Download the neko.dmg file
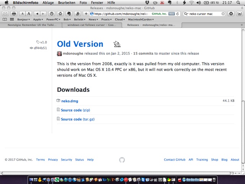The image size is (245, 184). (x=70, y=101)
